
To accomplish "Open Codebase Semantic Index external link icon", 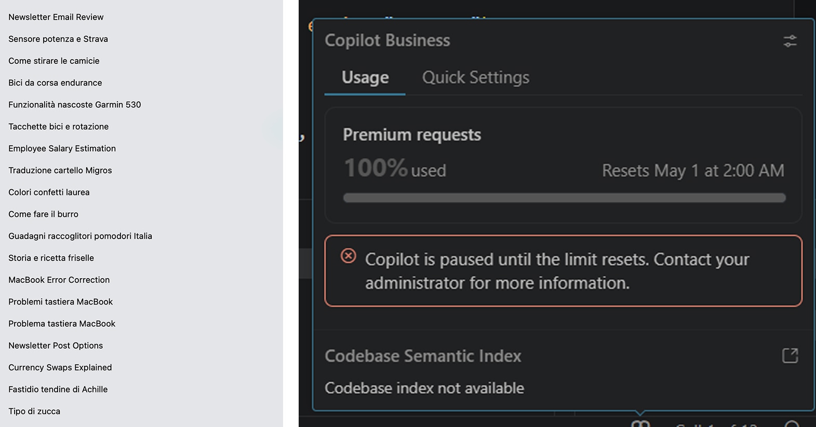I will click(790, 356).
